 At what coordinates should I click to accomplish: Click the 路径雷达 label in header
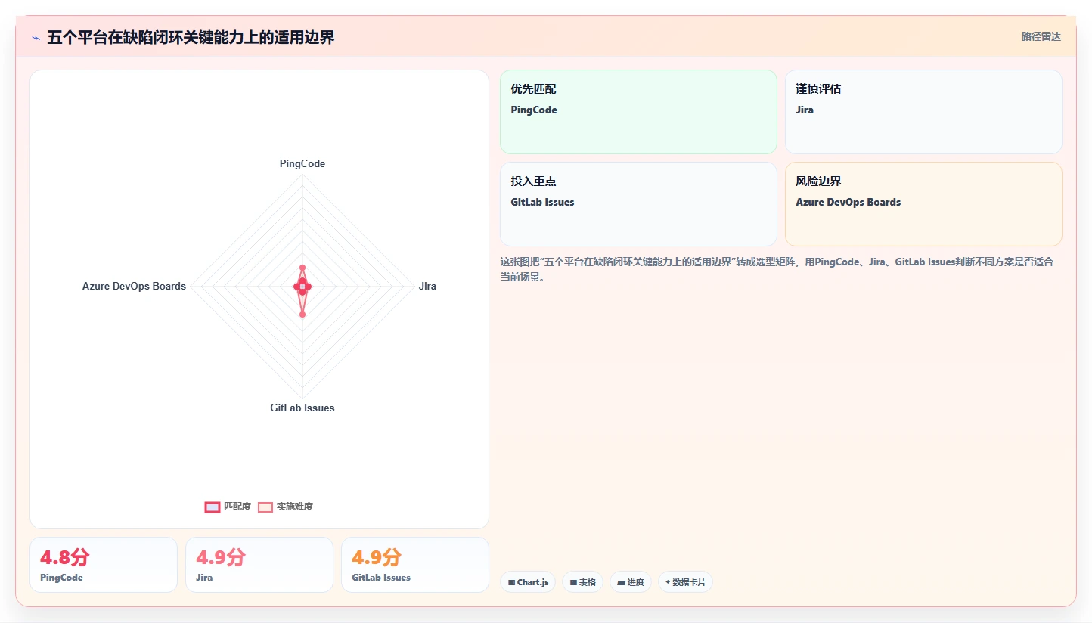(x=1041, y=36)
